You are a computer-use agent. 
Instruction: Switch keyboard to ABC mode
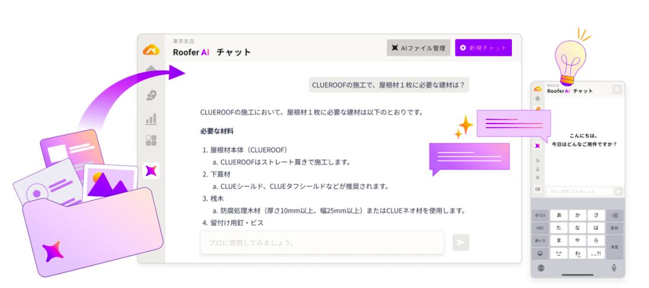(540, 228)
